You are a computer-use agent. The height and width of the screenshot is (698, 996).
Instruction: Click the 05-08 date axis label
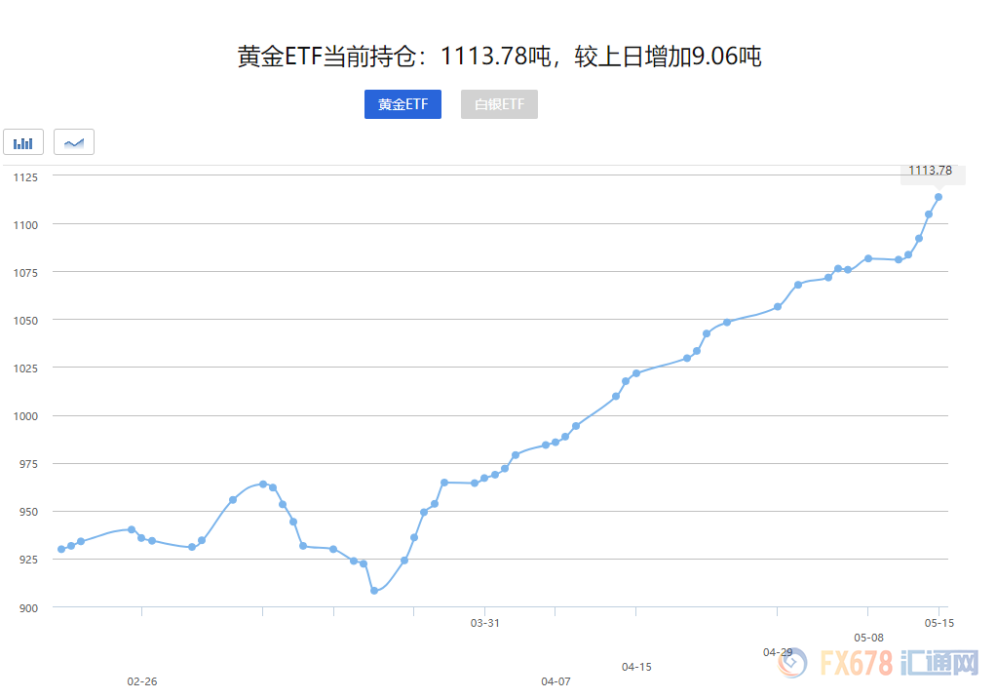(868, 638)
